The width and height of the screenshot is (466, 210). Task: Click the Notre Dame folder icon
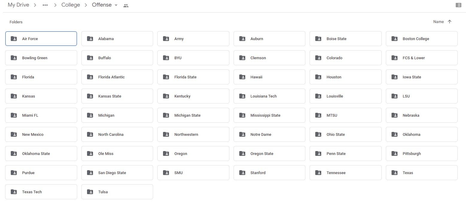242,134
